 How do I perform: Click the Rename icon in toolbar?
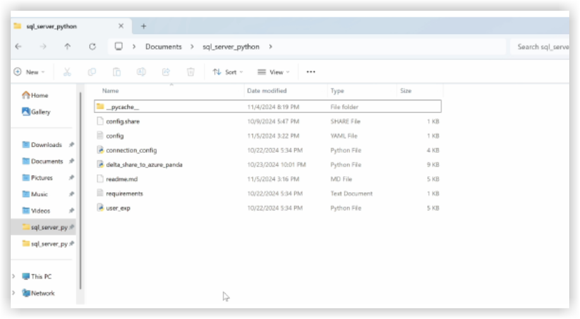pyautogui.click(x=142, y=72)
